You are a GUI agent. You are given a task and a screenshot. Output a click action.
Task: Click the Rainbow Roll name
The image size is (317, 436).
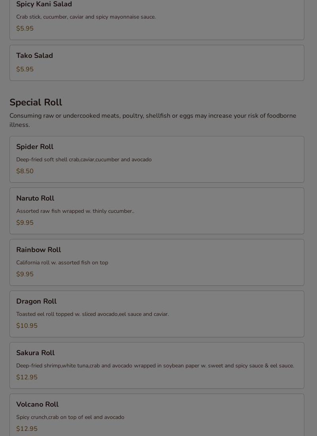click(39, 250)
